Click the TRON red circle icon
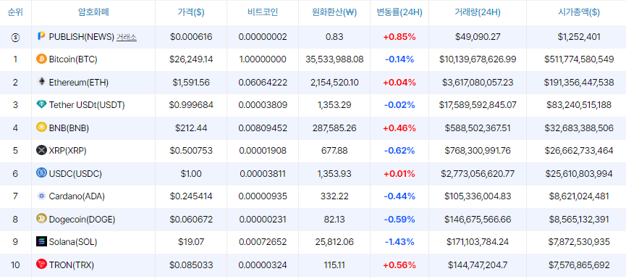This screenshot has width=626, height=279. coord(41,265)
